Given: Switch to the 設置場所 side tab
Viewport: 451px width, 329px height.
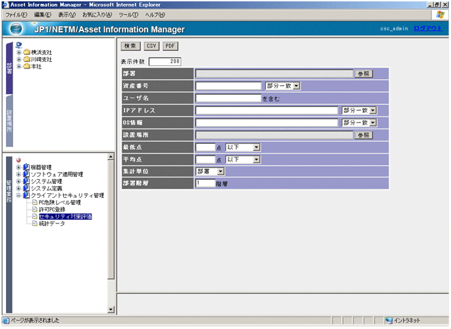Looking at the screenshot, I should 9,121.
